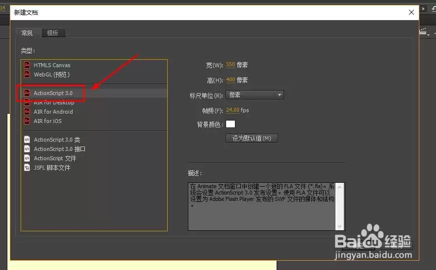Image resolution: width=436 pixels, height=270 pixels.
Task: Click the 400 height value field
Action: tap(231, 80)
